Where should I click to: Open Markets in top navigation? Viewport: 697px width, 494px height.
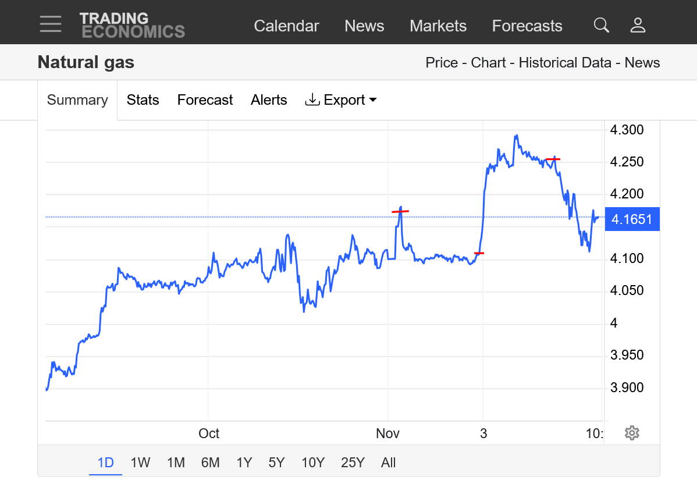point(438,26)
